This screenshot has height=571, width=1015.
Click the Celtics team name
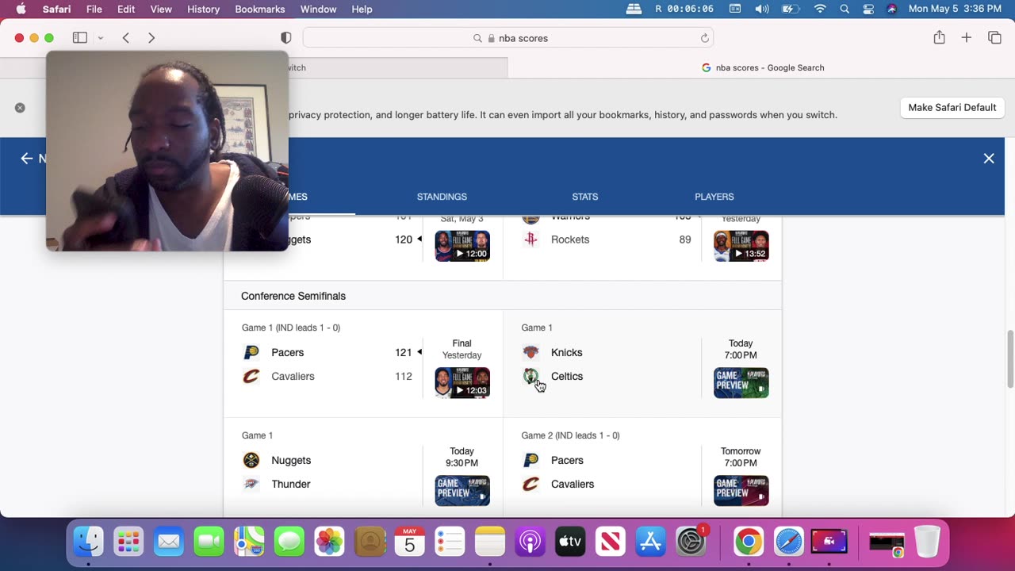tap(567, 376)
